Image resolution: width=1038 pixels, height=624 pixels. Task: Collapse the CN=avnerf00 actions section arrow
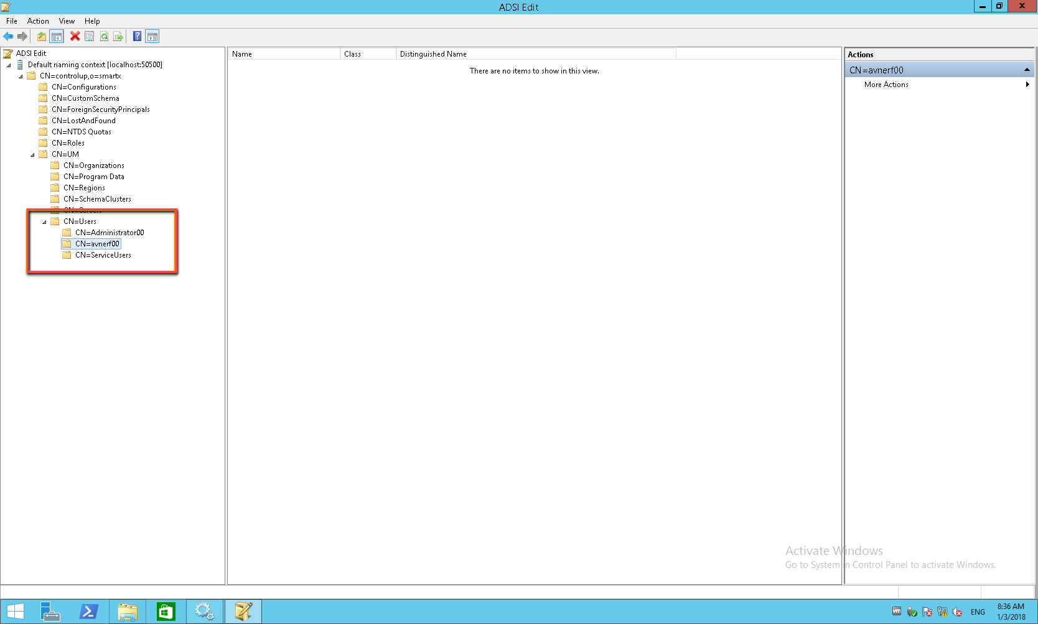(x=1027, y=70)
